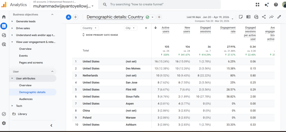Screen dimensions: 286x132
Task: Click the San Jose city cell
Action: pyautogui.click(x=132, y=83)
